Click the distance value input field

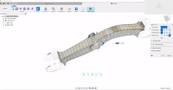pos(117,43)
